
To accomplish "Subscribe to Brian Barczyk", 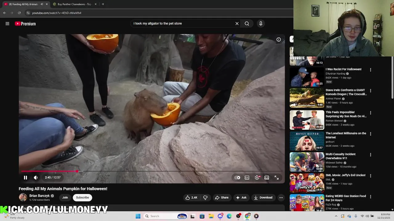I will pos(82,198).
